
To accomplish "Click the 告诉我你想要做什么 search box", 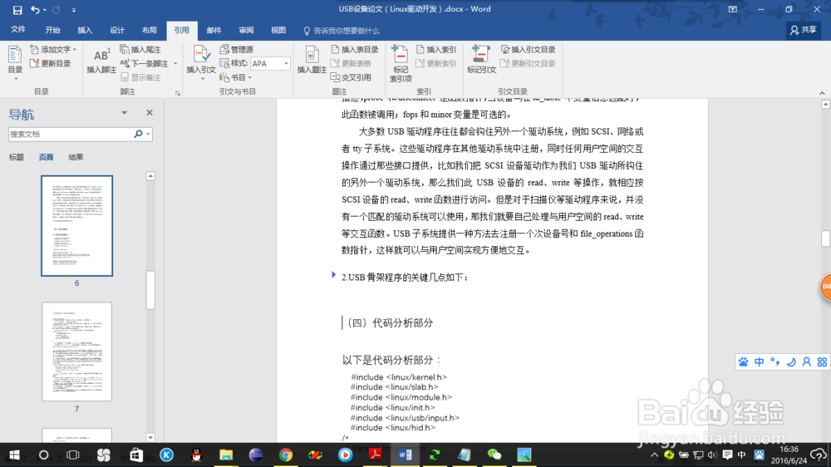I will pyautogui.click(x=342, y=31).
